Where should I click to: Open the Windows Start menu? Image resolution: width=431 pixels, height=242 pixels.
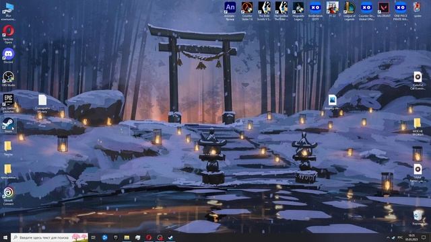click(5, 237)
